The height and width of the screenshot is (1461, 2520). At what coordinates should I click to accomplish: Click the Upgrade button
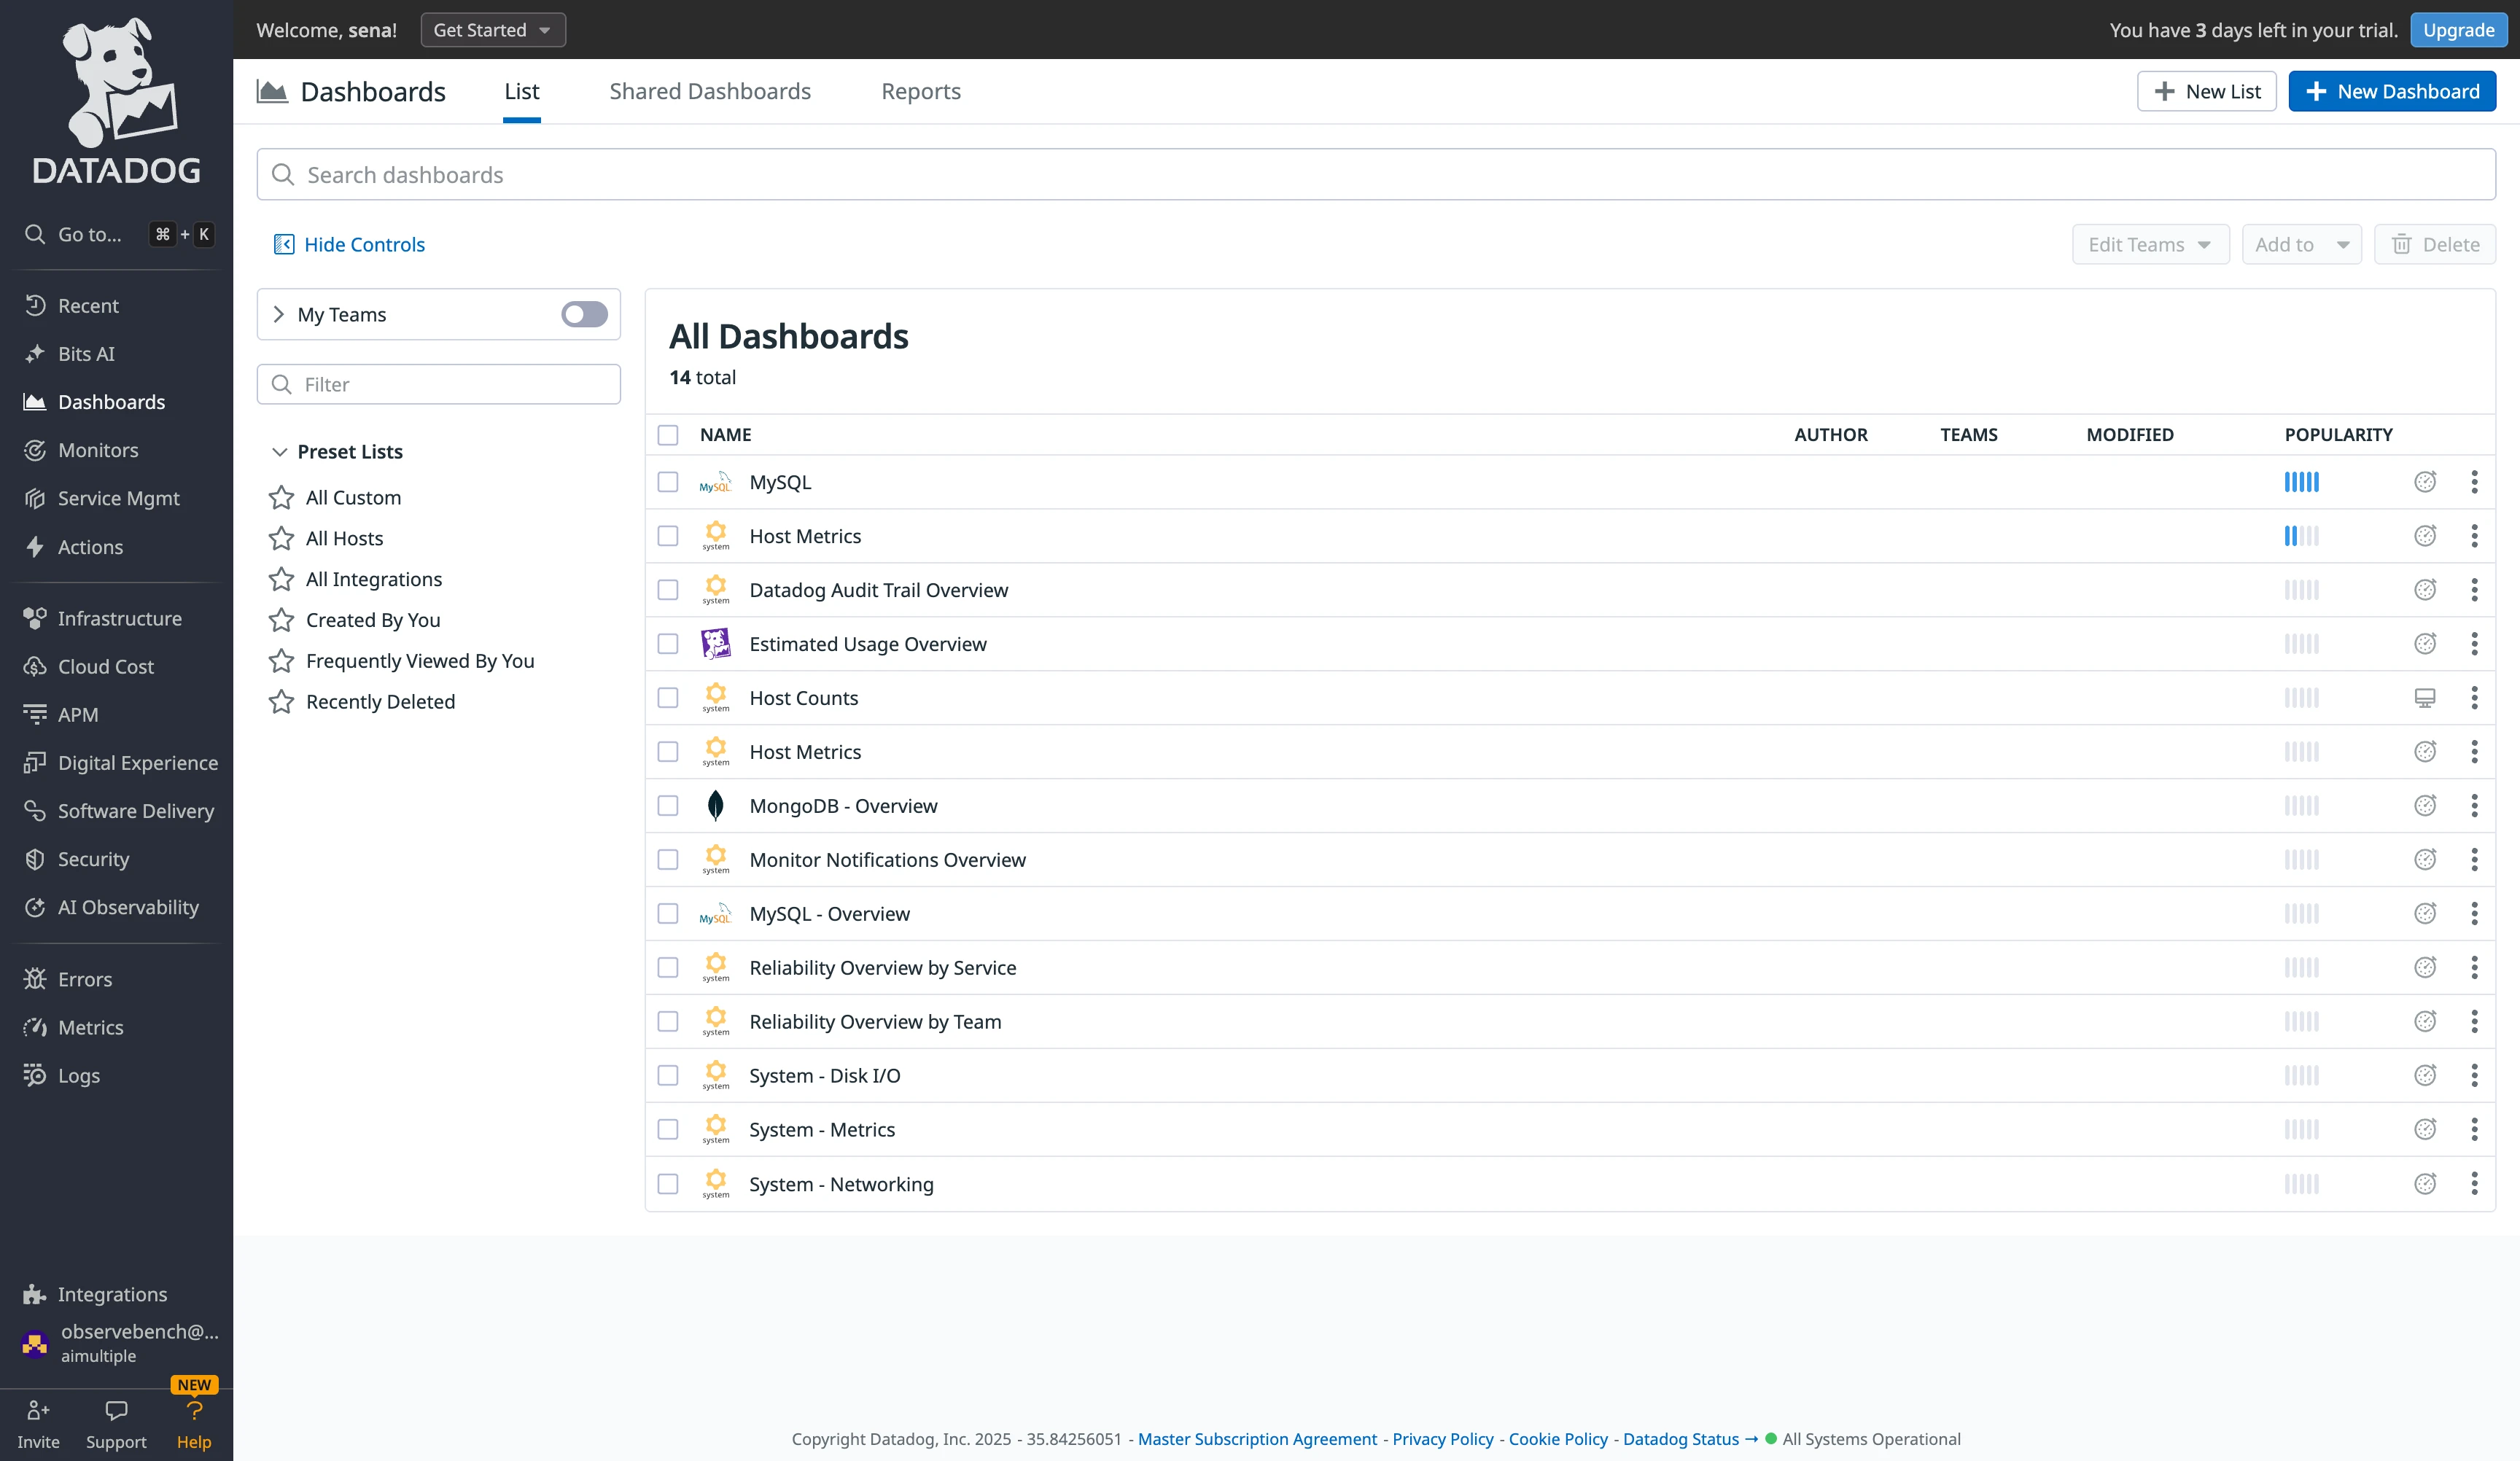2458,30
